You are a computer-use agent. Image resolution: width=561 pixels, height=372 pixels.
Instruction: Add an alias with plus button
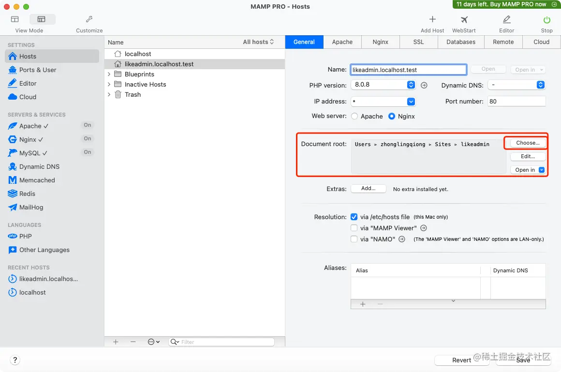tap(363, 304)
